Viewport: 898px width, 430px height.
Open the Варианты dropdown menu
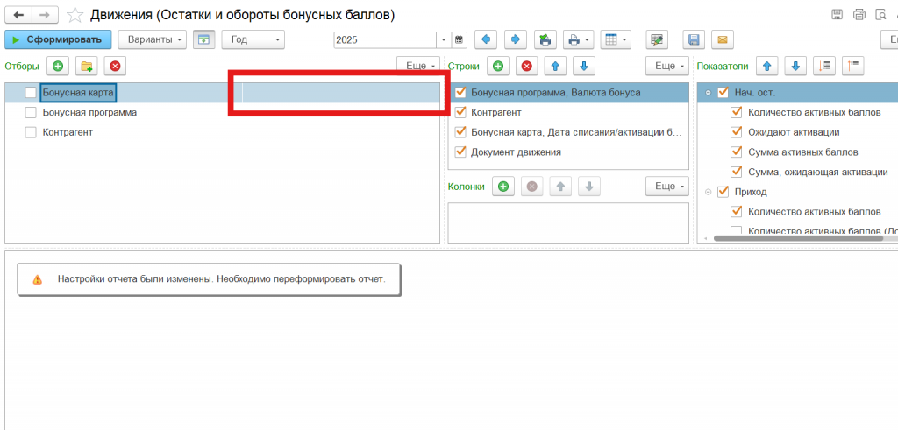tap(153, 39)
